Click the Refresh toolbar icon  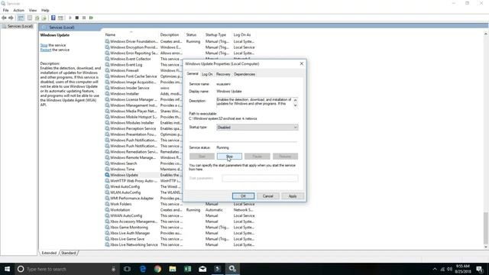point(37,18)
